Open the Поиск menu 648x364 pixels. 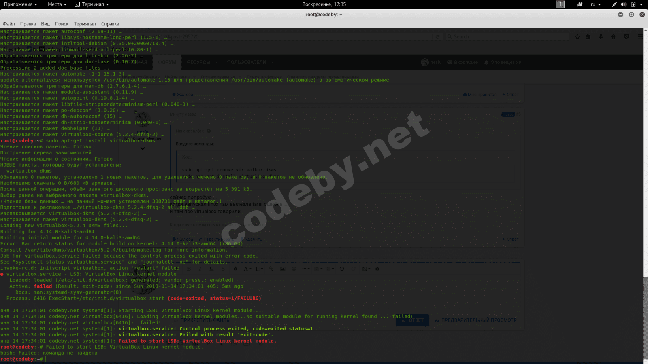click(x=62, y=24)
